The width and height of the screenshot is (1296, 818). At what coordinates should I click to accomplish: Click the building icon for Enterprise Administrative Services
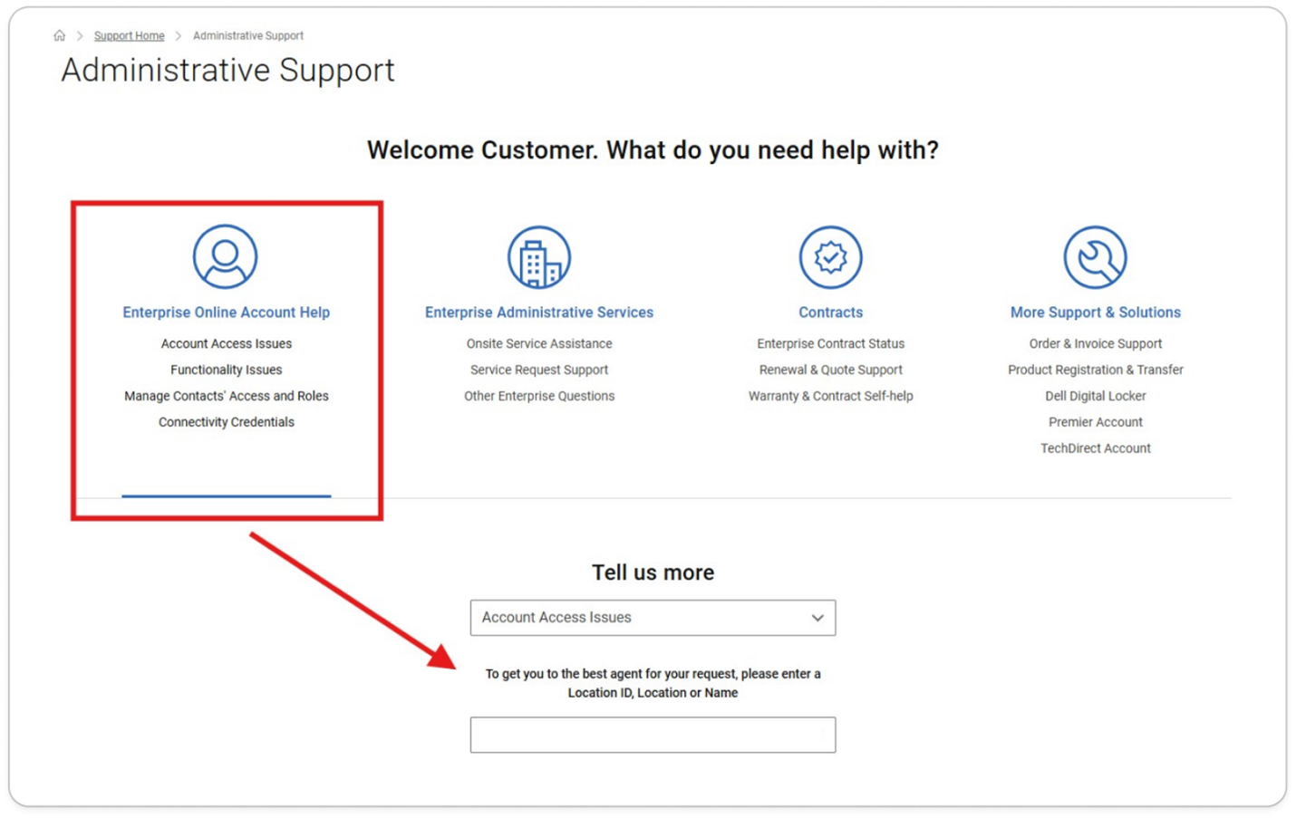(x=538, y=256)
